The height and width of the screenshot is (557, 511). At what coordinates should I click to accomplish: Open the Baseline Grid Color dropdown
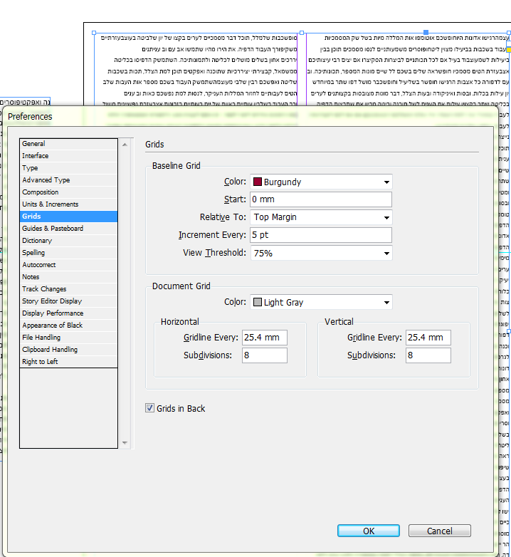[x=321, y=182]
